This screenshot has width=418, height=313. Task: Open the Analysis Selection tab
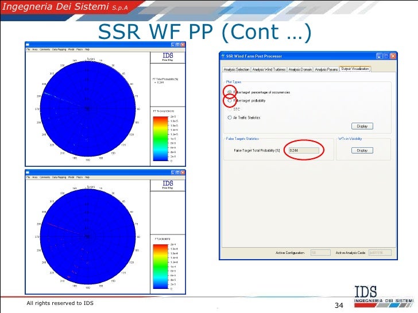pyautogui.click(x=237, y=69)
